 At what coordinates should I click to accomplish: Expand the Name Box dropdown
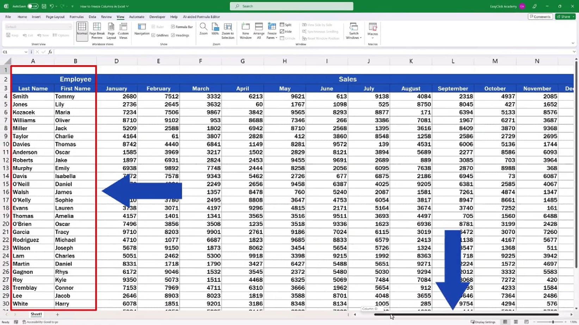[26, 52]
